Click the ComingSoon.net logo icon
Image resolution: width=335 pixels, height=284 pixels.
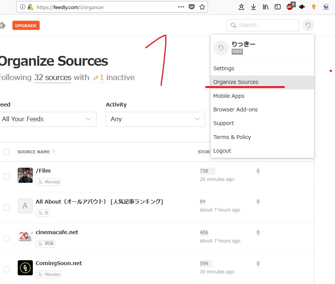pos(25,267)
